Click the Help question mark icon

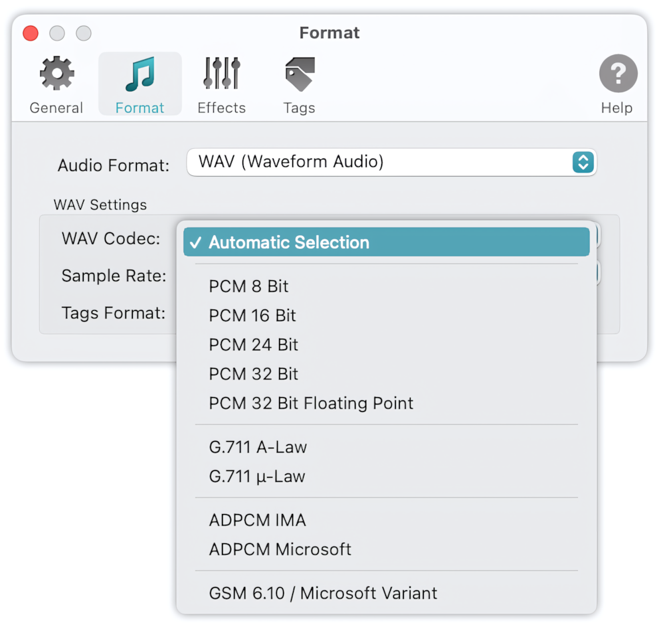[618, 73]
